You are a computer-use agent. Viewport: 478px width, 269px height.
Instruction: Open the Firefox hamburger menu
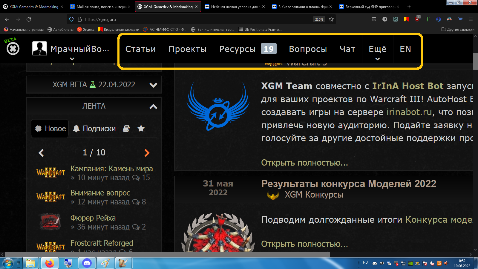(471, 19)
